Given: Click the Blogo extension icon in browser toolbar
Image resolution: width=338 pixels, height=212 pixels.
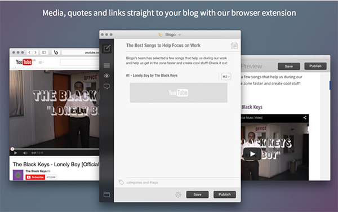Looking at the screenshot, I should [56, 52].
